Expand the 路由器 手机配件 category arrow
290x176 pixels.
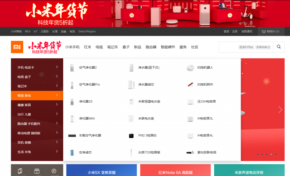57,123
